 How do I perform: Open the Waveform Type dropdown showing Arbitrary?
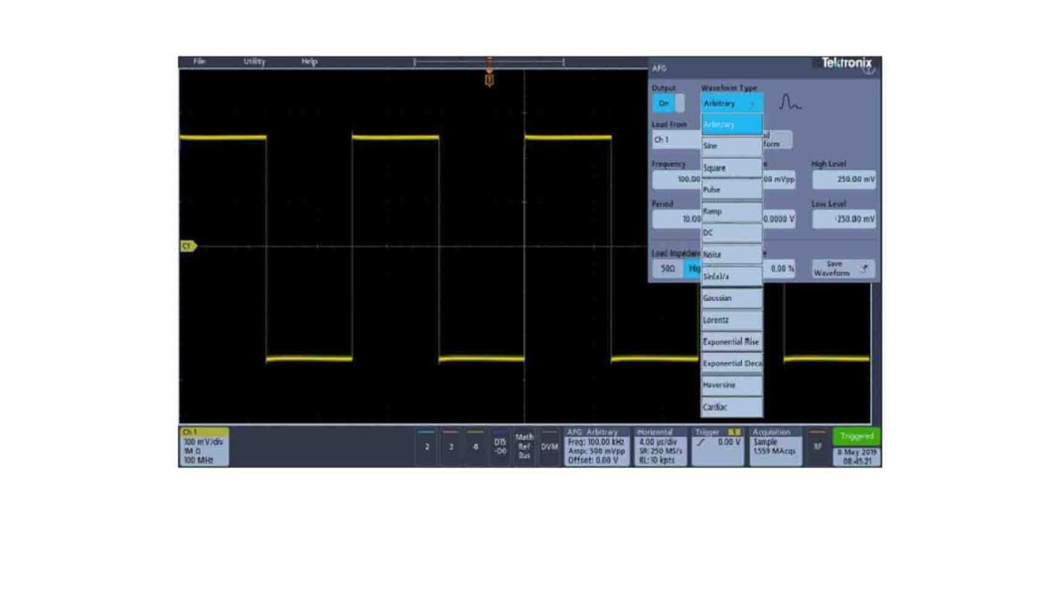[732, 103]
